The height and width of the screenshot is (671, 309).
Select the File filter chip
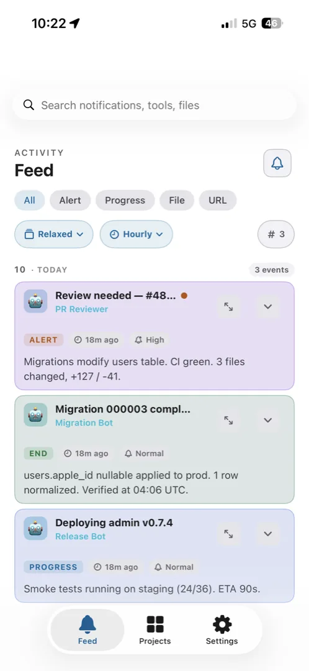tap(177, 200)
